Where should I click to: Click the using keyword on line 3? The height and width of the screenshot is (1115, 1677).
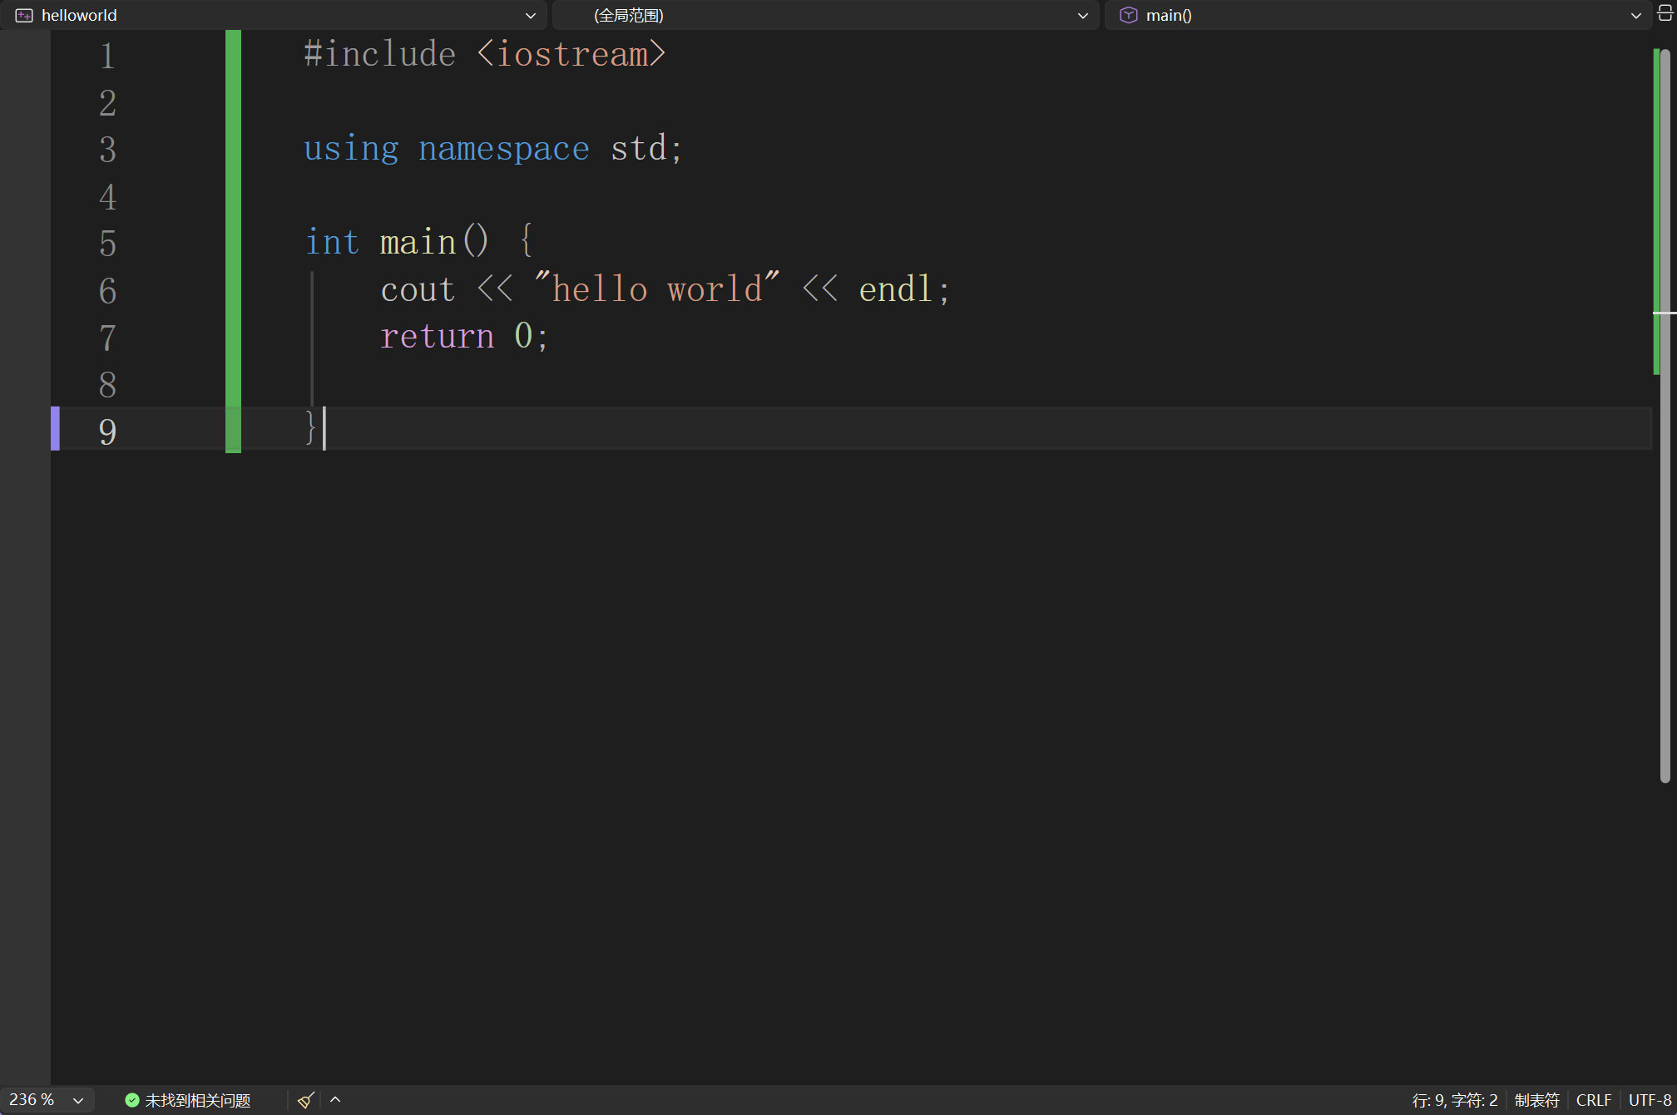[351, 149]
